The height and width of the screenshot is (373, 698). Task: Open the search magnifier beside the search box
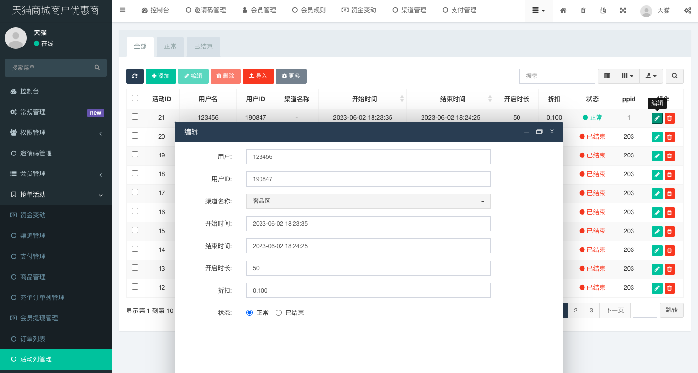click(674, 76)
